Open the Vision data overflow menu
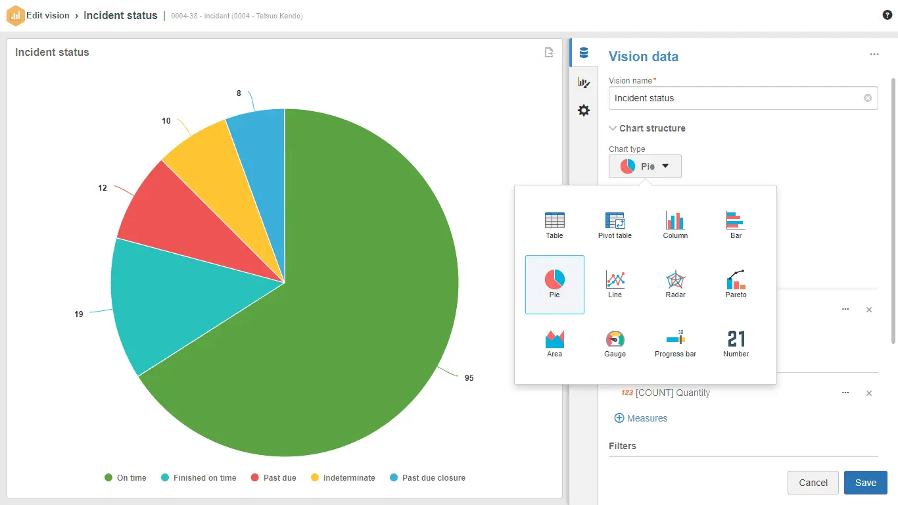Image resolution: width=898 pixels, height=505 pixels. (x=874, y=54)
